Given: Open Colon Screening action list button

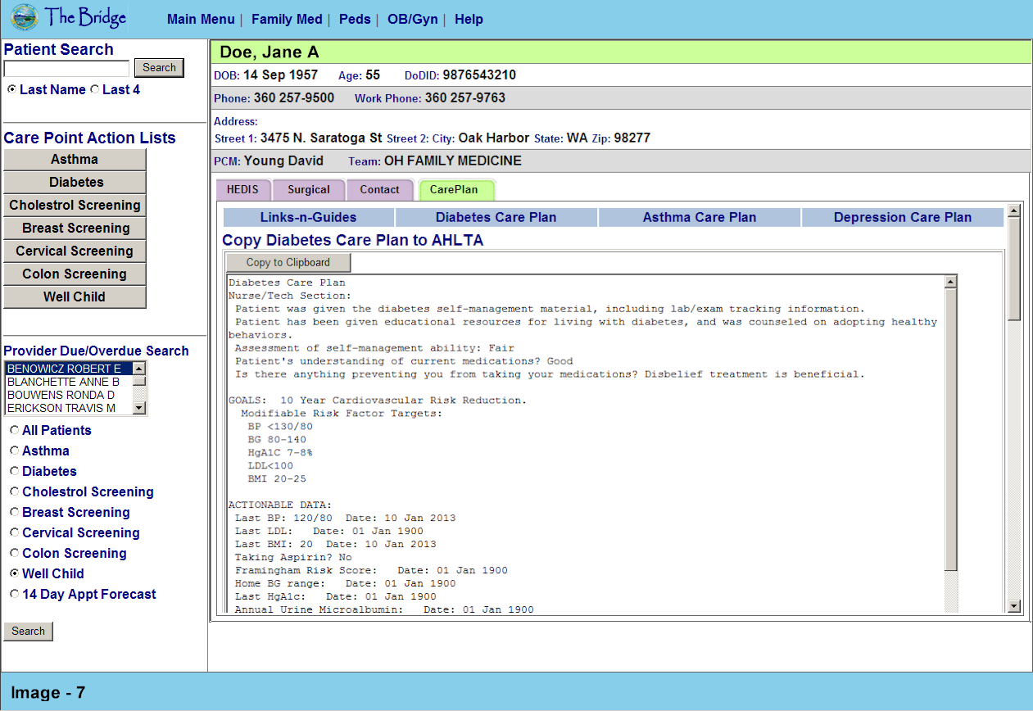Looking at the screenshot, I should pos(75,274).
